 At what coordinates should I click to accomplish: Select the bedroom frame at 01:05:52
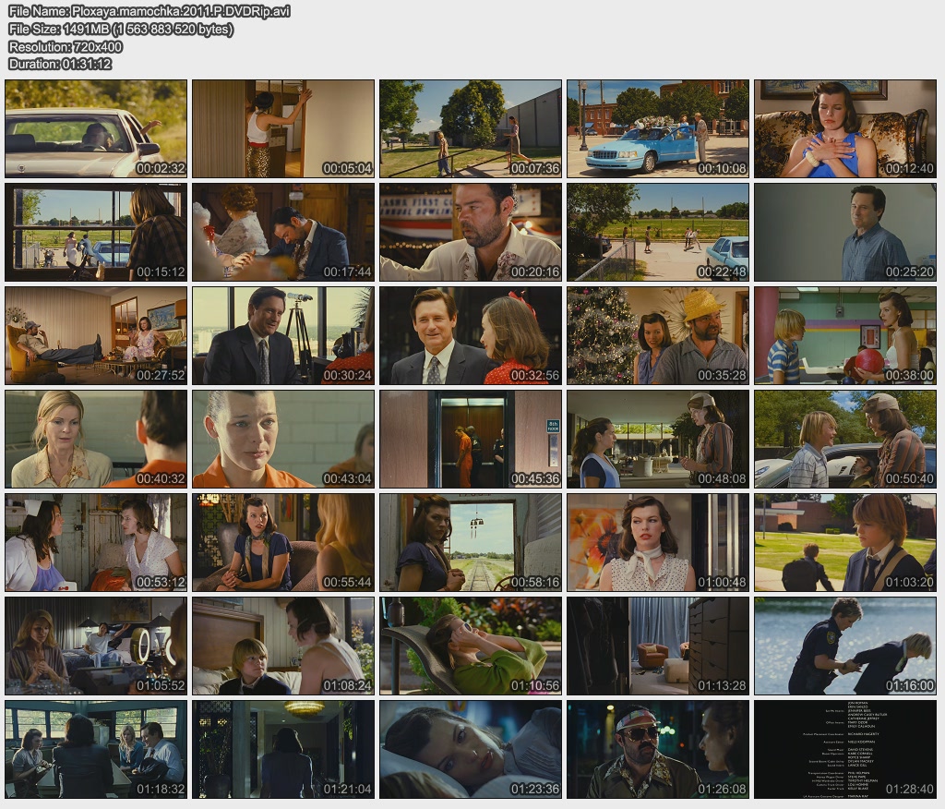(x=96, y=646)
